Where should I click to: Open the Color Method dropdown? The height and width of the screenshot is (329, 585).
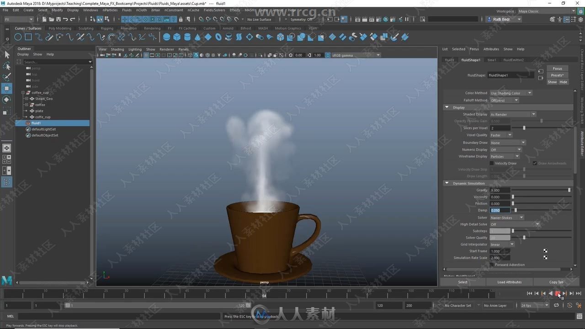coord(511,93)
